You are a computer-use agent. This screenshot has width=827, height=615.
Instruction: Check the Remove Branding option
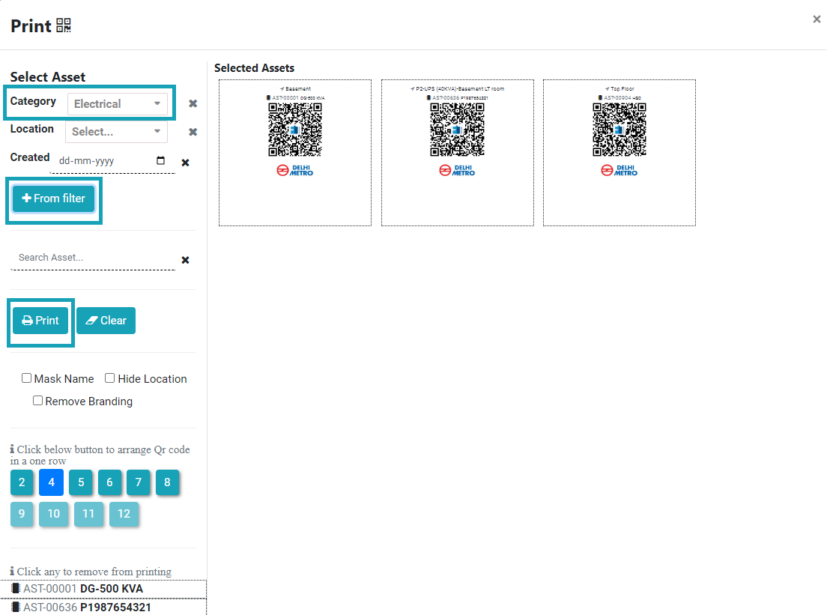point(38,401)
